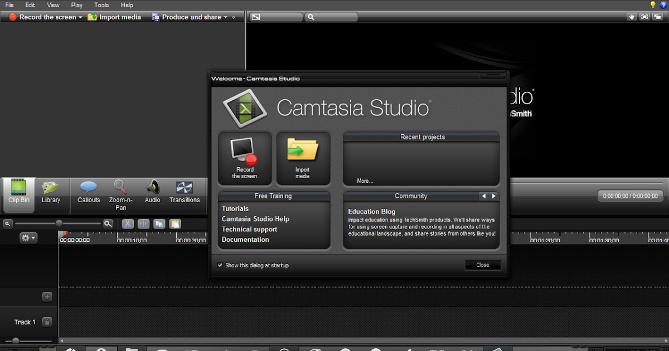This screenshot has height=351, width=669.
Task: Open the Technical support link
Action: [249, 230]
